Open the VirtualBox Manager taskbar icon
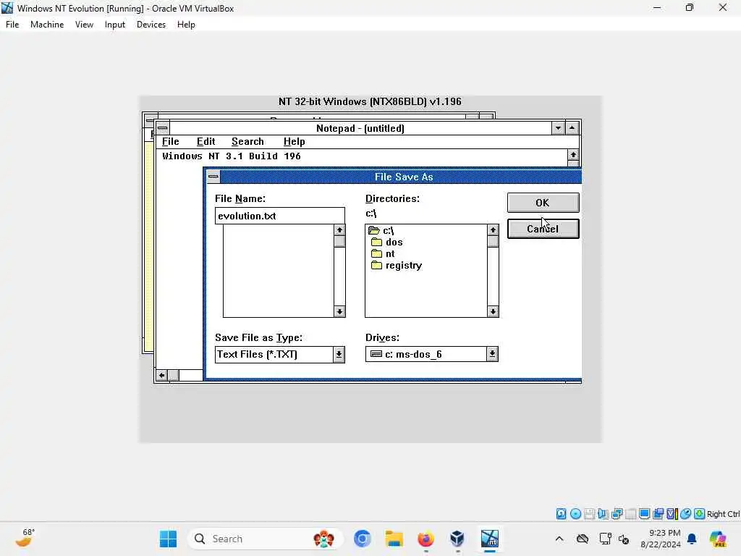The width and height of the screenshot is (741, 556). (x=457, y=539)
